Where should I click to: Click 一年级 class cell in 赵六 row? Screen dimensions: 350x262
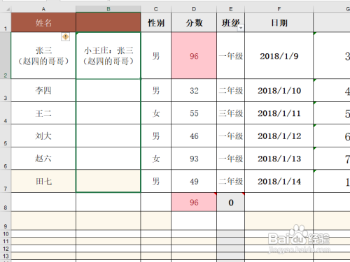[230, 159]
